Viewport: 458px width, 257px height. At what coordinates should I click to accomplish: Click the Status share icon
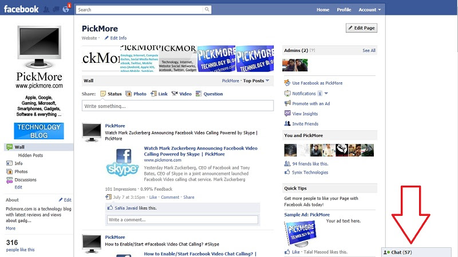pos(103,94)
